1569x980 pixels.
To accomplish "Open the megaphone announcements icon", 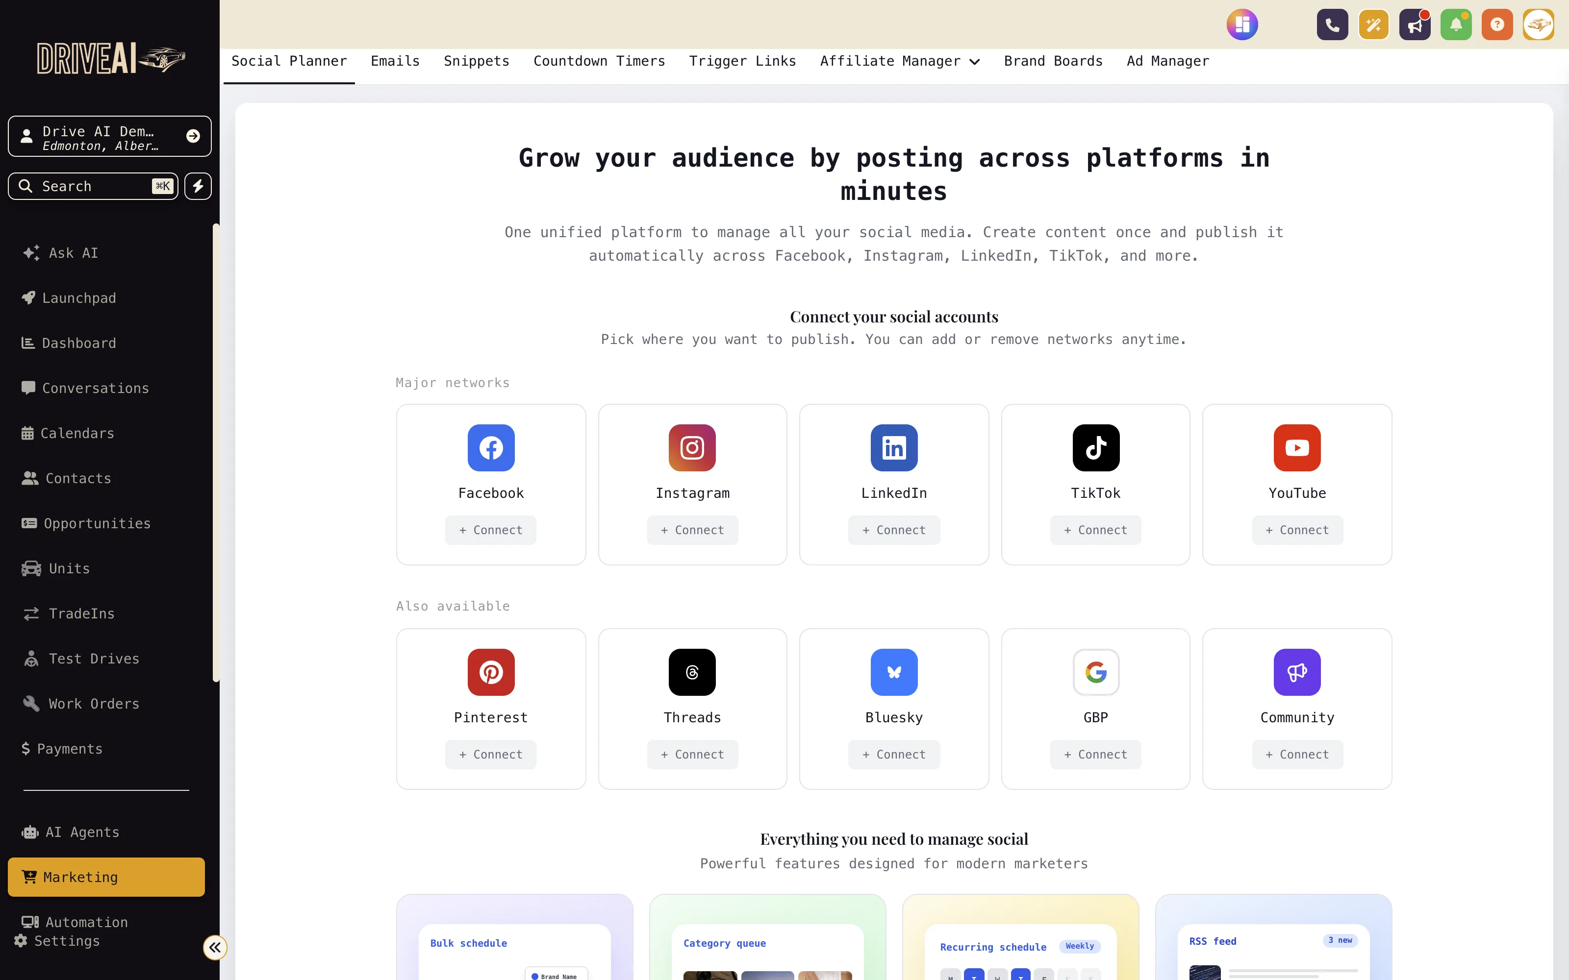I will [x=1415, y=24].
